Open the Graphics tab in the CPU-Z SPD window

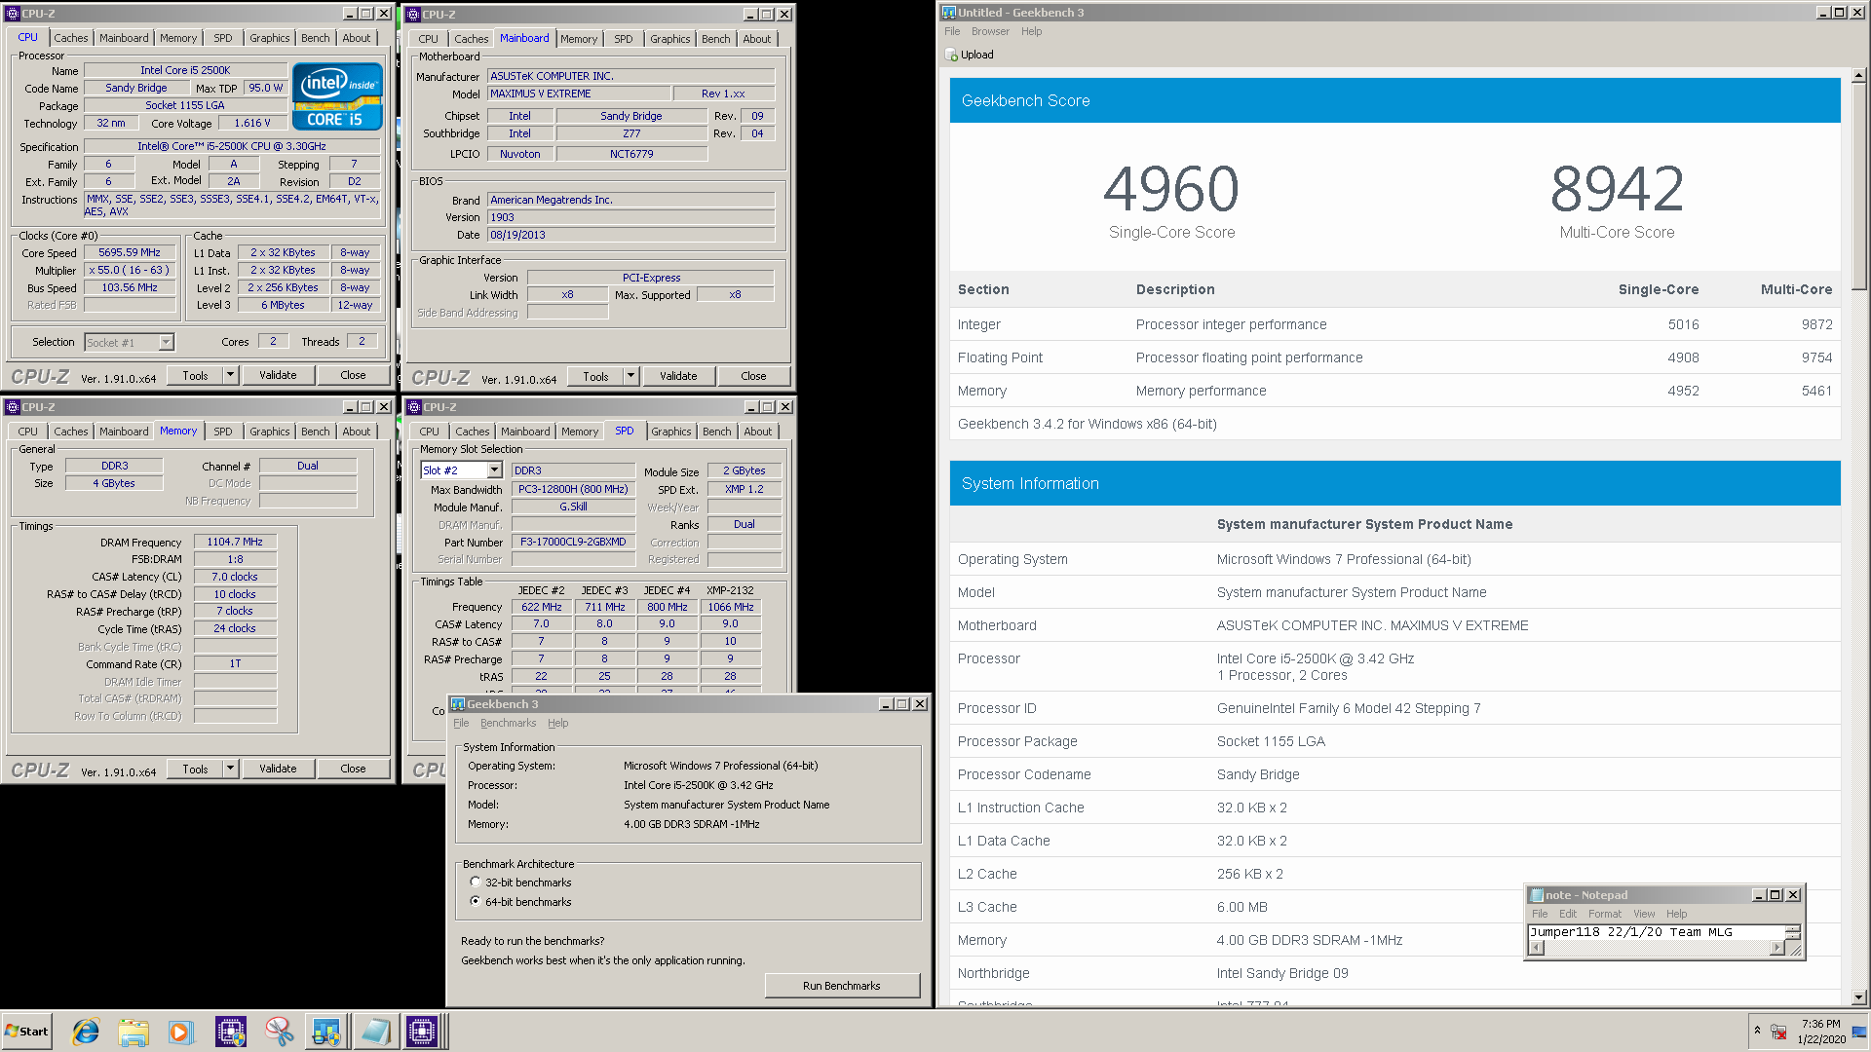671,432
